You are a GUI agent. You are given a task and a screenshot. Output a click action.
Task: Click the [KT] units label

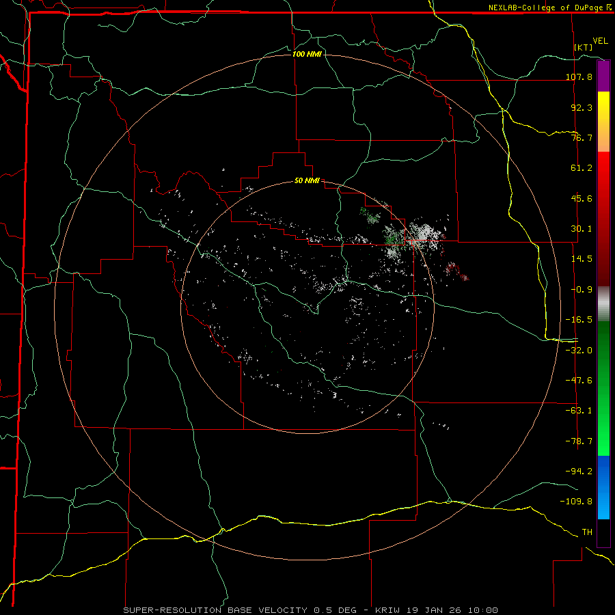click(x=584, y=47)
